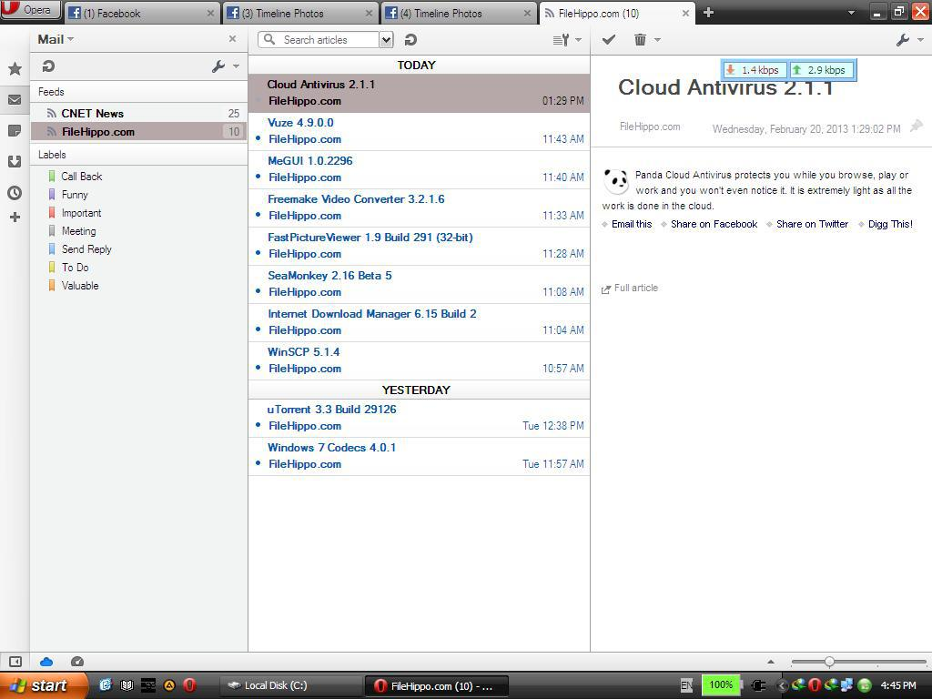
Task: Switch to the (3) Timeline Photos tab
Action: pos(300,13)
